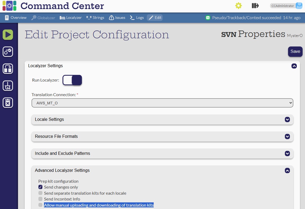This screenshot has height=209, width=305.
Task: Open the Translation Connection dropdown
Action: tap(162, 103)
